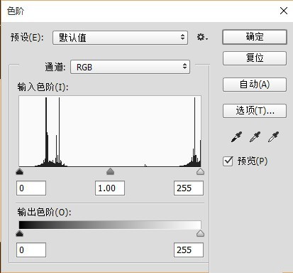Select the white point eyedropper

pos(273,137)
